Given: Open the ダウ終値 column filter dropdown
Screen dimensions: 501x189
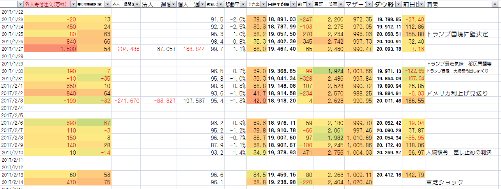Looking at the screenshot, I should click(x=397, y=5).
